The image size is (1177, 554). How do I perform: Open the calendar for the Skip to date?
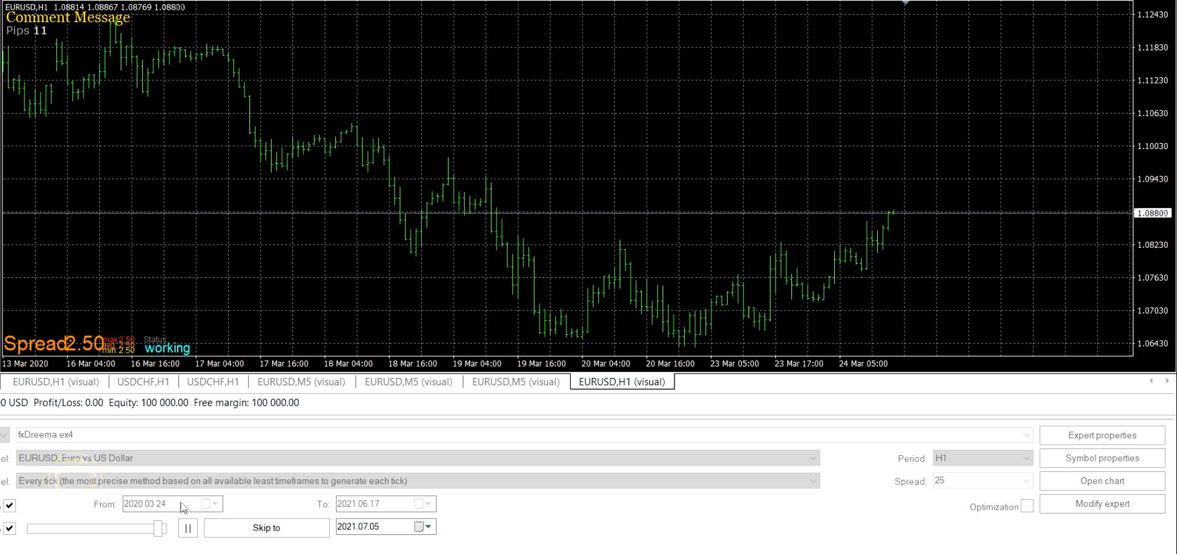point(423,526)
